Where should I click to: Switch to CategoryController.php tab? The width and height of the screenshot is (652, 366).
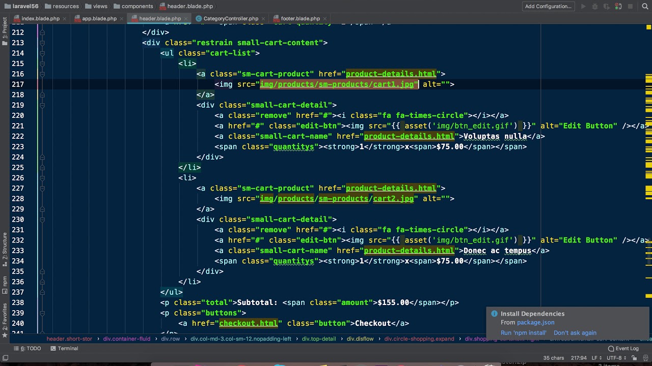pyautogui.click(x=231, y=18)
